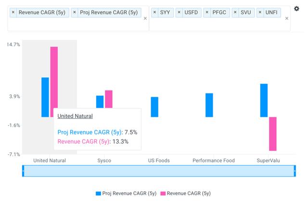This screenshot has height=204, width=308.
Task: Select Performance Food's blue projected bar
Action: [209, 105]
